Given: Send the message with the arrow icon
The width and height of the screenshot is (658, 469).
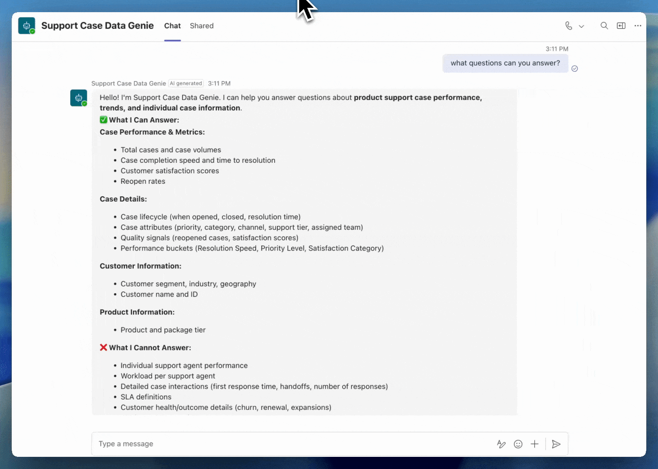Looking at the screenshot, I should 556,444.
